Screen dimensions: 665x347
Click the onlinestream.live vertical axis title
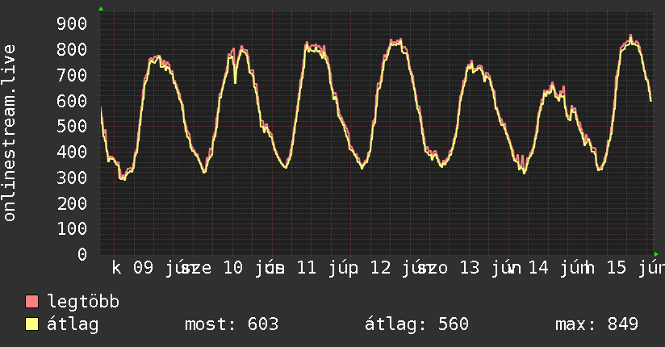pos(9,133)
